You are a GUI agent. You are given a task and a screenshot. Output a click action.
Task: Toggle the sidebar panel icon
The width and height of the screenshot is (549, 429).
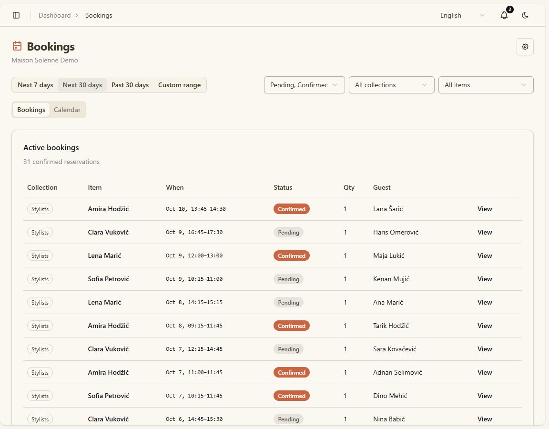(x=16, y=15)
